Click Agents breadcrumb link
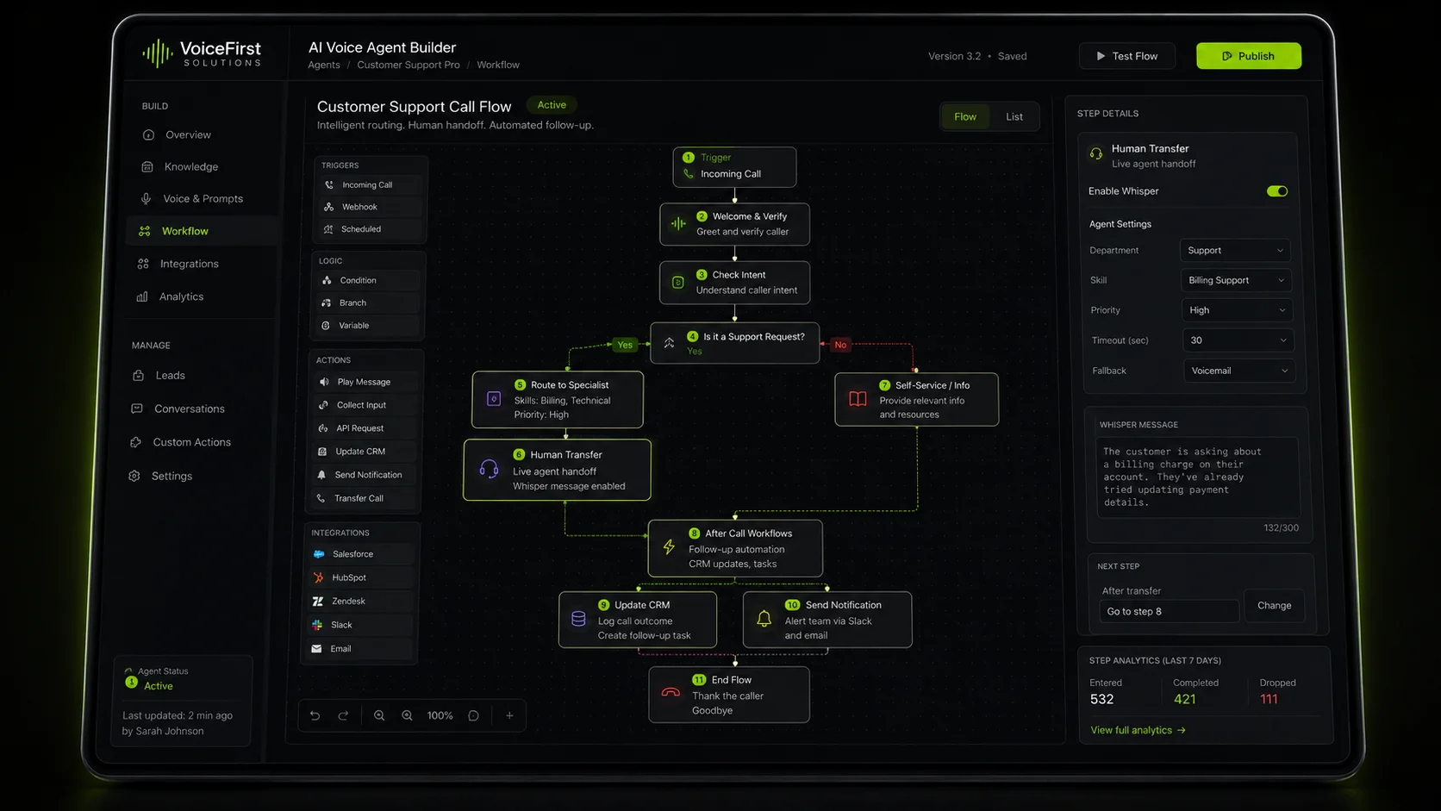 click(x=324, y=65)
